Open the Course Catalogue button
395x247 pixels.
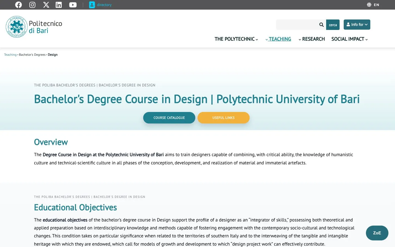[169, 118]
